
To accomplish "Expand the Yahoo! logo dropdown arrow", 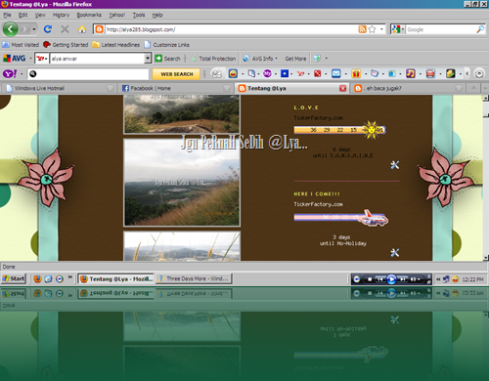I will click(x=22, y=74).
